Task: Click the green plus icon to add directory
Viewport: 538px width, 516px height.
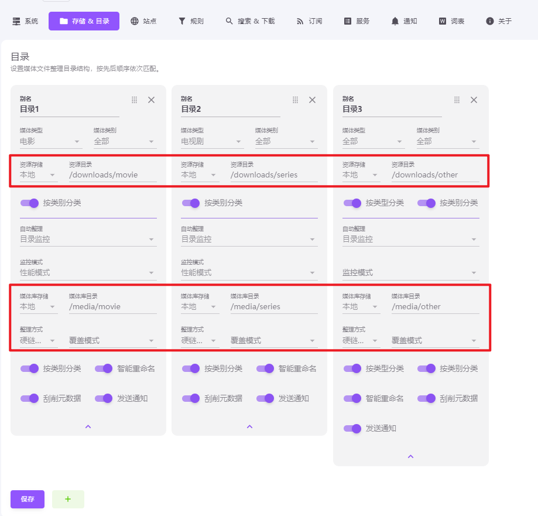Action: point(68,499)
